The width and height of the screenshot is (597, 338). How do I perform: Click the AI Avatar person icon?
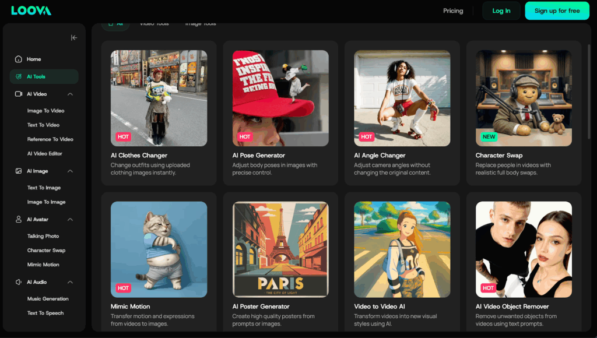tap(19, 220)
